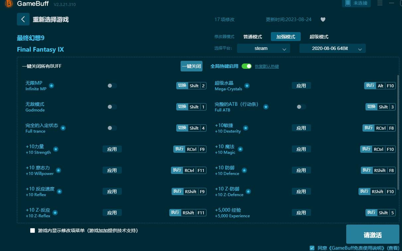Image resolution: width=402 pixels, height=251 pixels.
Task: Uncheck the GameBuff disclaimer agreement checkbox
Action: (x=312, y=247)
